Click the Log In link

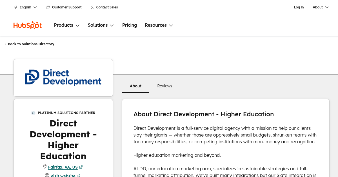tap(299, 7)
